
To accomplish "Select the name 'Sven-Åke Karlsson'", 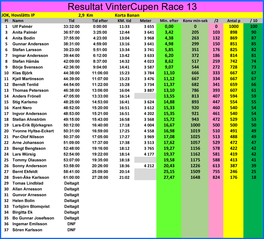I will coord(31,178).
